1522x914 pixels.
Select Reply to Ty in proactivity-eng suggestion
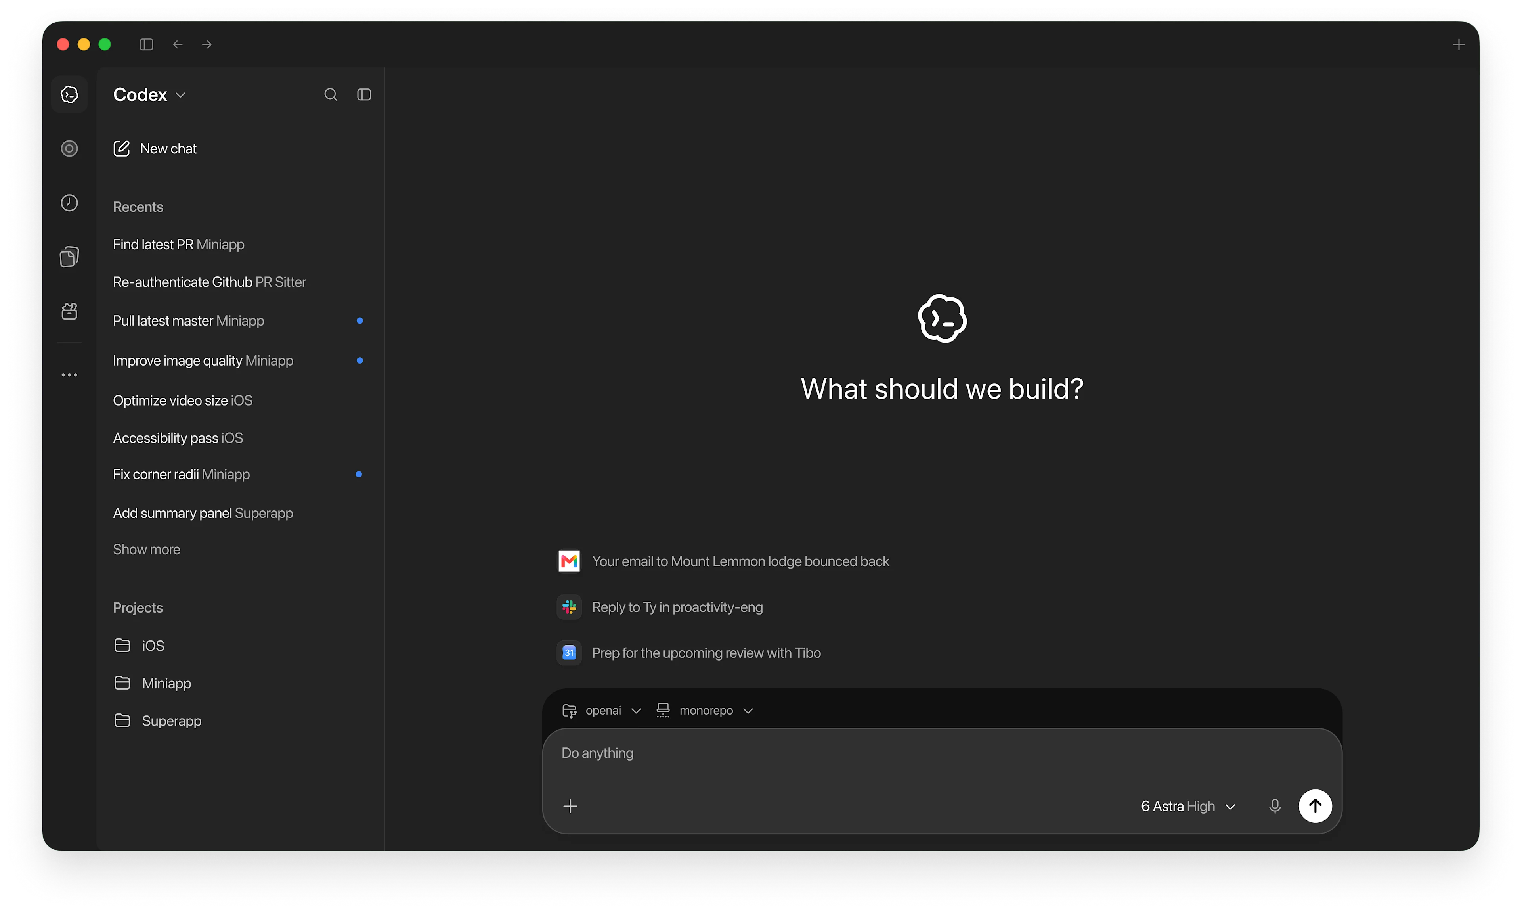click(660, 607)
